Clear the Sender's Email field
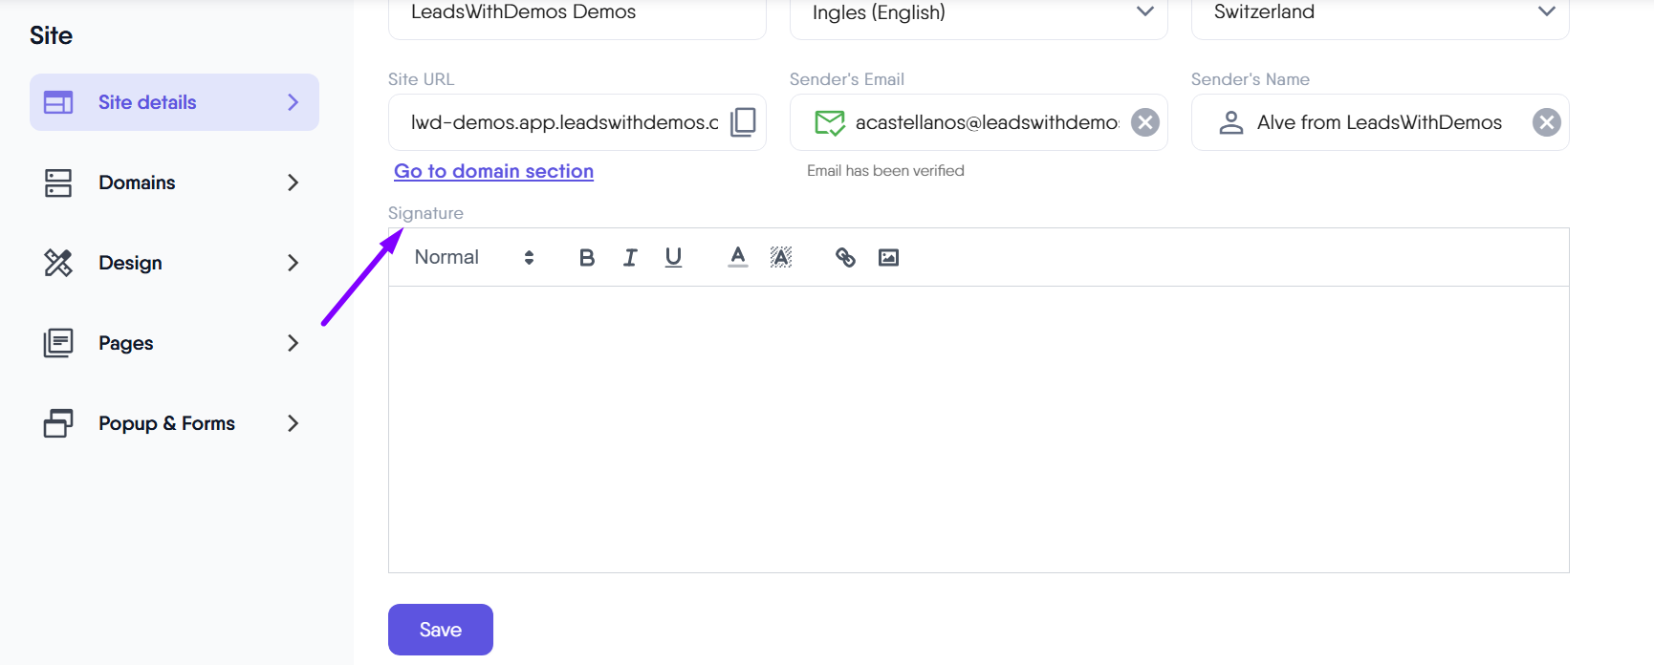This screenshot has width=1654, height=665. pos(1144,122)
